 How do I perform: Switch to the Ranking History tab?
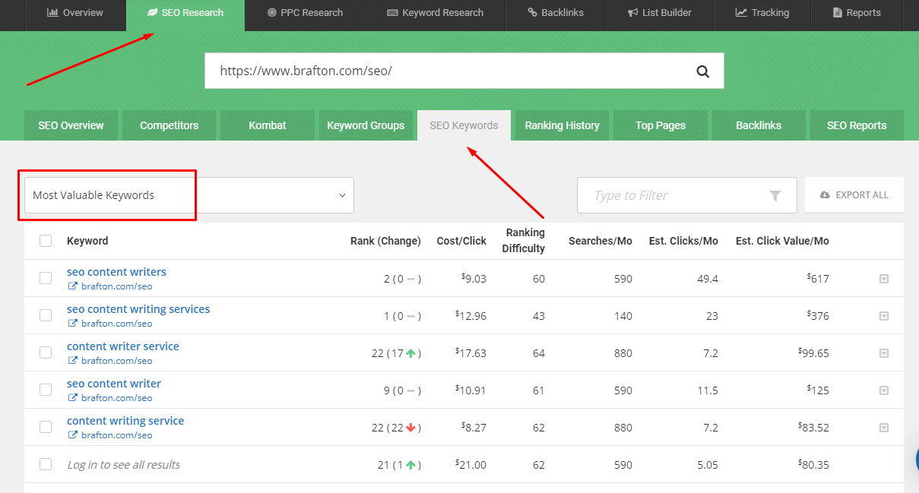tap(562, 125)
